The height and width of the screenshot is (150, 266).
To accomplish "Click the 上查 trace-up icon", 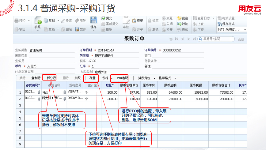I will 195,24.
